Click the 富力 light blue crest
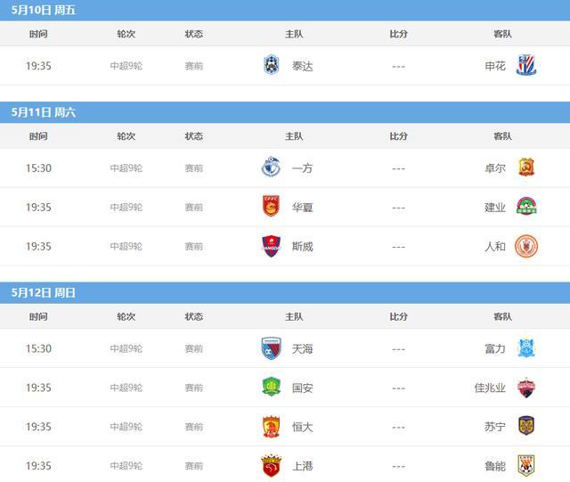 pyautogui.click(x=526, y=347)
